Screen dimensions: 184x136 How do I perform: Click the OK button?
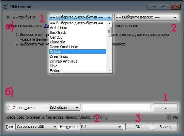138,126
